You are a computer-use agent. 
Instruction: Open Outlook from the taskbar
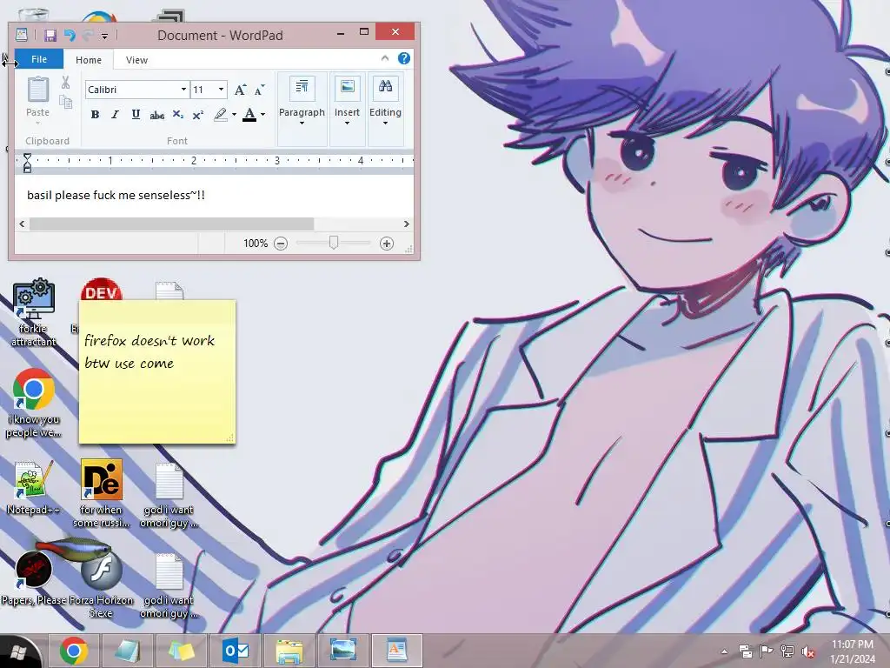(235, 651)
